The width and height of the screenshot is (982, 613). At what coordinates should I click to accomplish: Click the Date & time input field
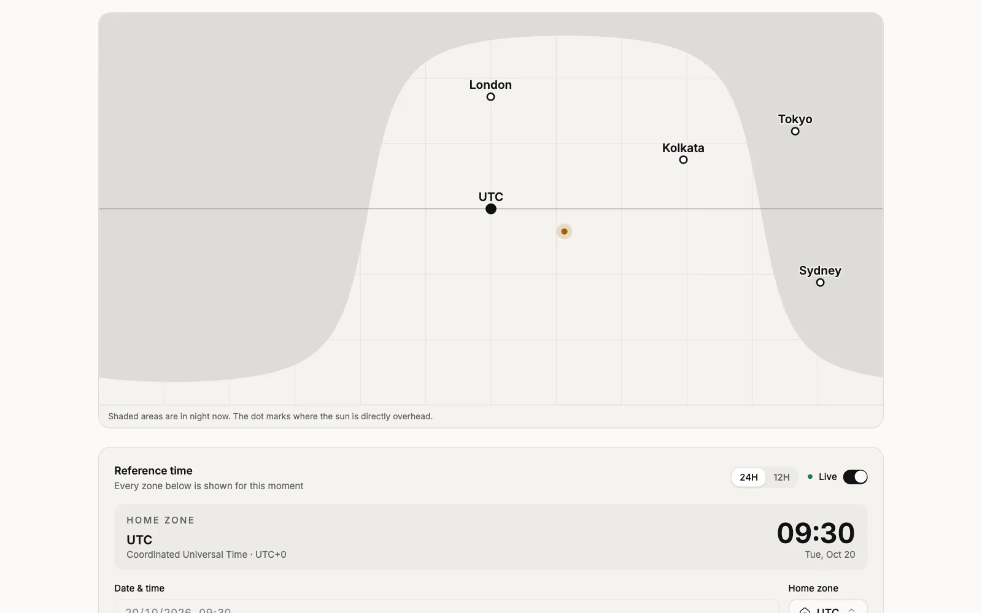[x=446, y=607]
